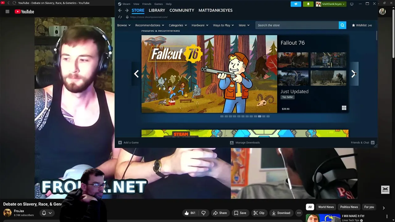Open the MattDank3eyes account dropdown
This screenshot has height=222, width=395.
333,4
